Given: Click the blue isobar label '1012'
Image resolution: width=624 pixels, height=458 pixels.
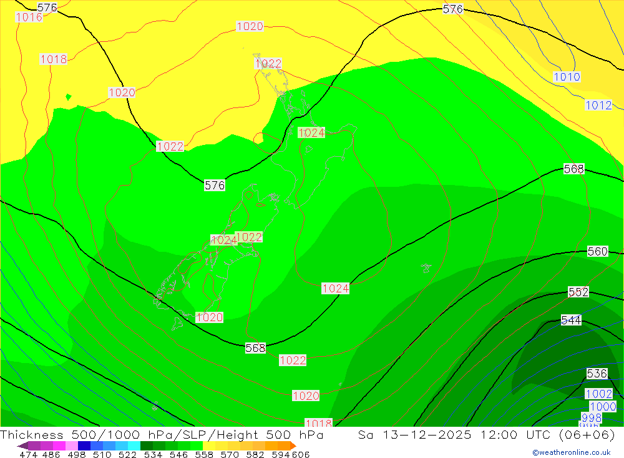Looking at the screenshot, I should point(598,105).
